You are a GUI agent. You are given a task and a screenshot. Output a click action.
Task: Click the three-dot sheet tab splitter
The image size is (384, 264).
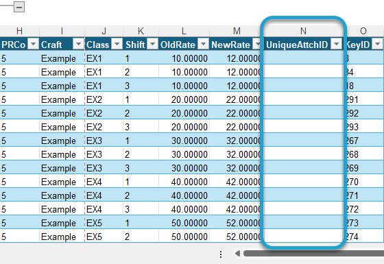click(x=221, y=254)
